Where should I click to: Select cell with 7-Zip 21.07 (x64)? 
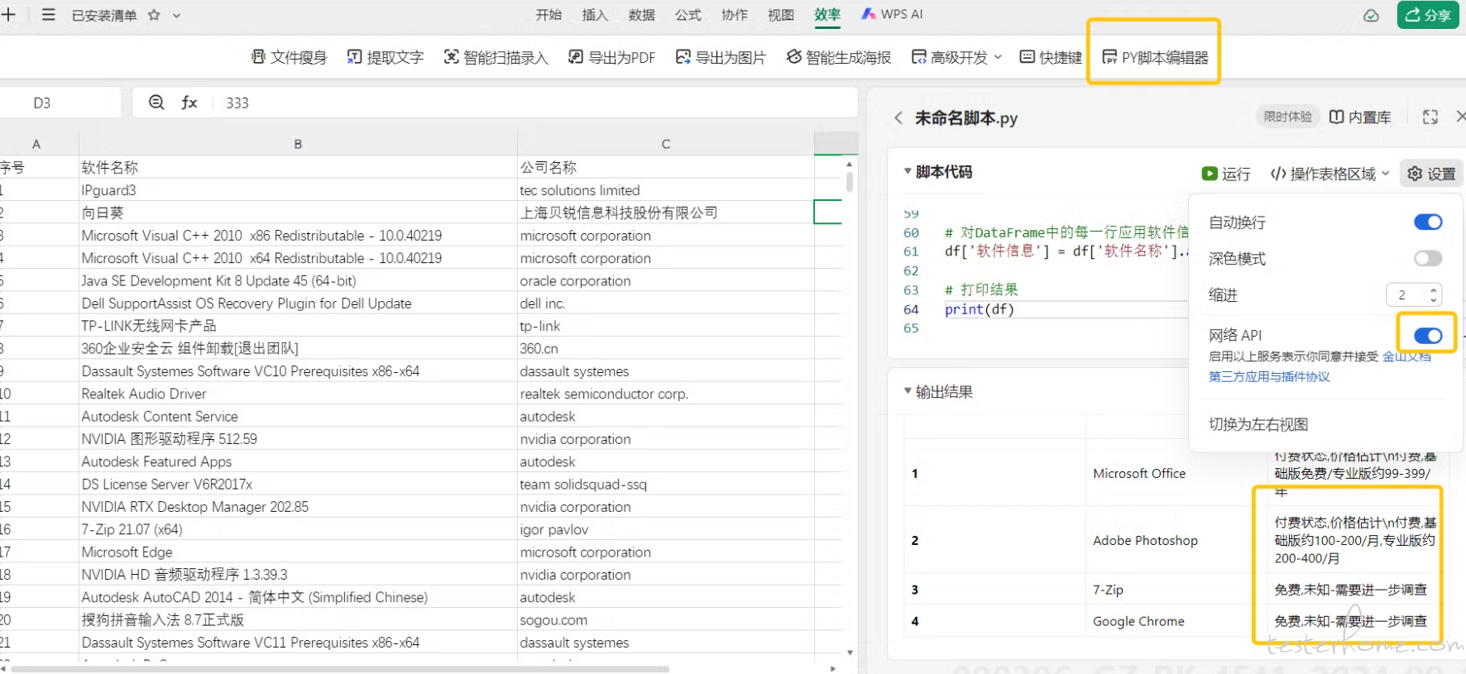pos(298,529)
